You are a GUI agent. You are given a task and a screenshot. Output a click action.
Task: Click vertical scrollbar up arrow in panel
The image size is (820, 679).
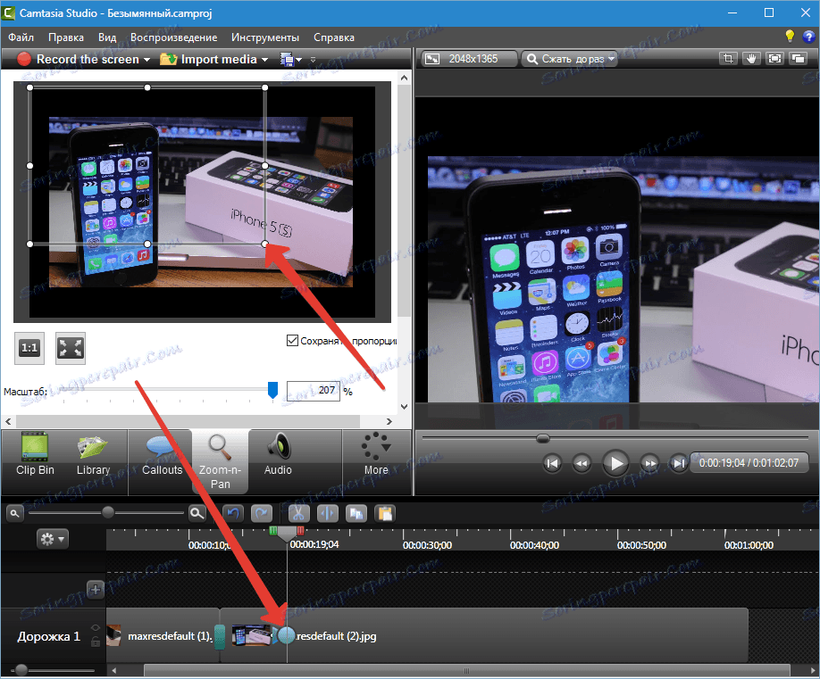(x=404, y=78)
